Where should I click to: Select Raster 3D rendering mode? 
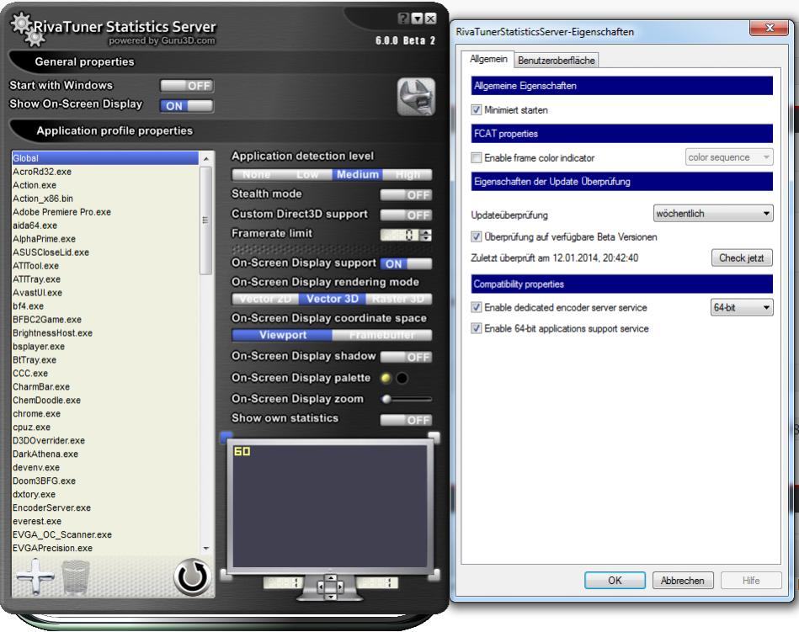pos(398,299)
